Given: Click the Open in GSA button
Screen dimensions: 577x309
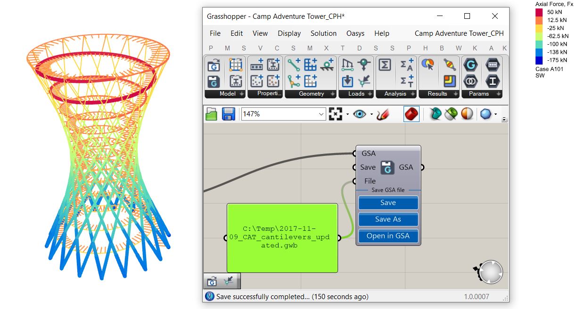Looking at the screenshot, I should point(388,236).
